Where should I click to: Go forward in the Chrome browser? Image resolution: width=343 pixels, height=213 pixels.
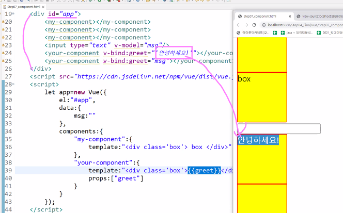pyautogui.click(x=246, y=25)
